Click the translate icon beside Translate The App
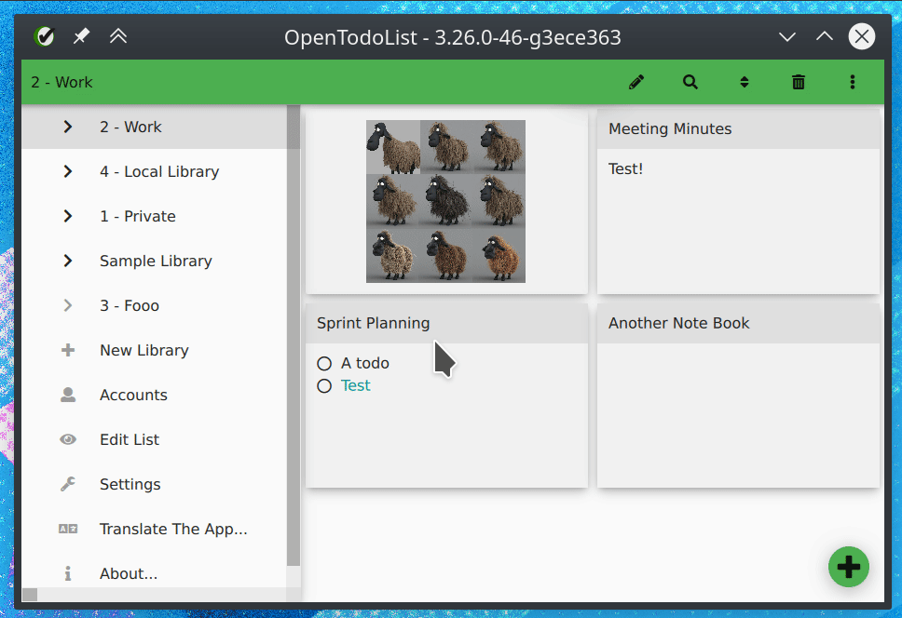Image resolution: width=902 pixels, height=618 pixels. click(68, 529)
